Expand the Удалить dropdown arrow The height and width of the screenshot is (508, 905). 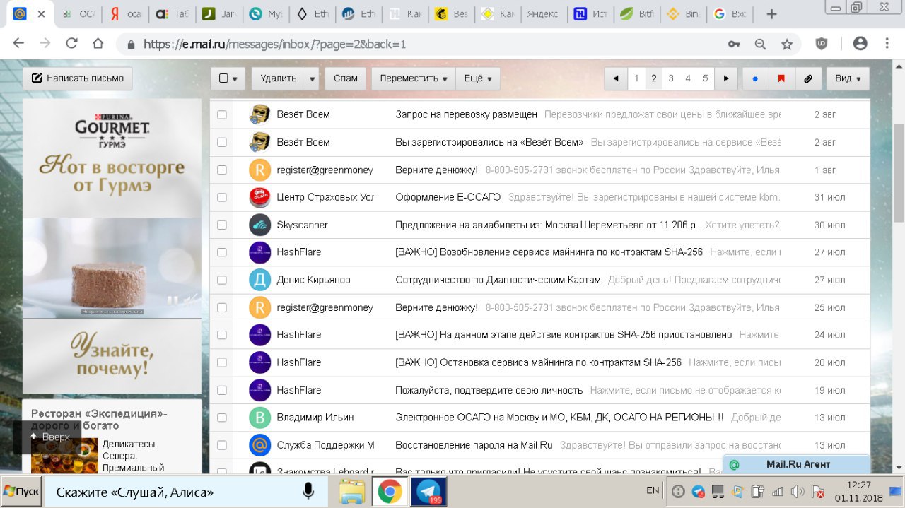313,78
